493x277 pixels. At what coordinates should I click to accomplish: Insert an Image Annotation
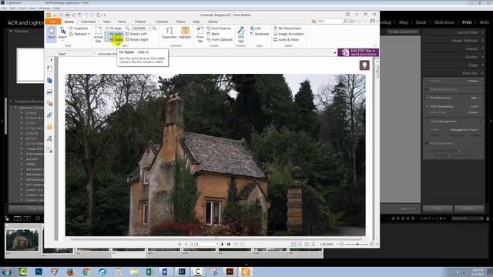[289, 34]
